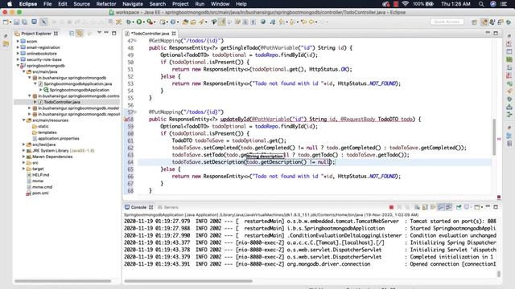Viewport: 515px width, 289px height.
Task: Click the Debug bug icon
Action: point(129,22)
